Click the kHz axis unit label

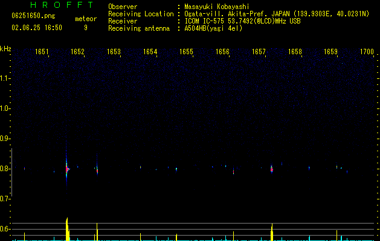pyautogui.click(x=5, y=49)
